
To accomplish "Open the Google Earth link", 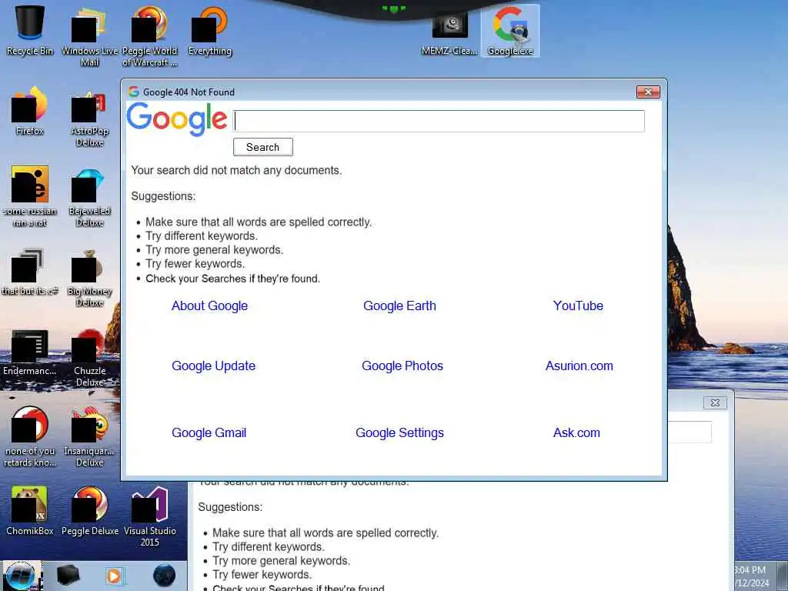I will point(399,306).
